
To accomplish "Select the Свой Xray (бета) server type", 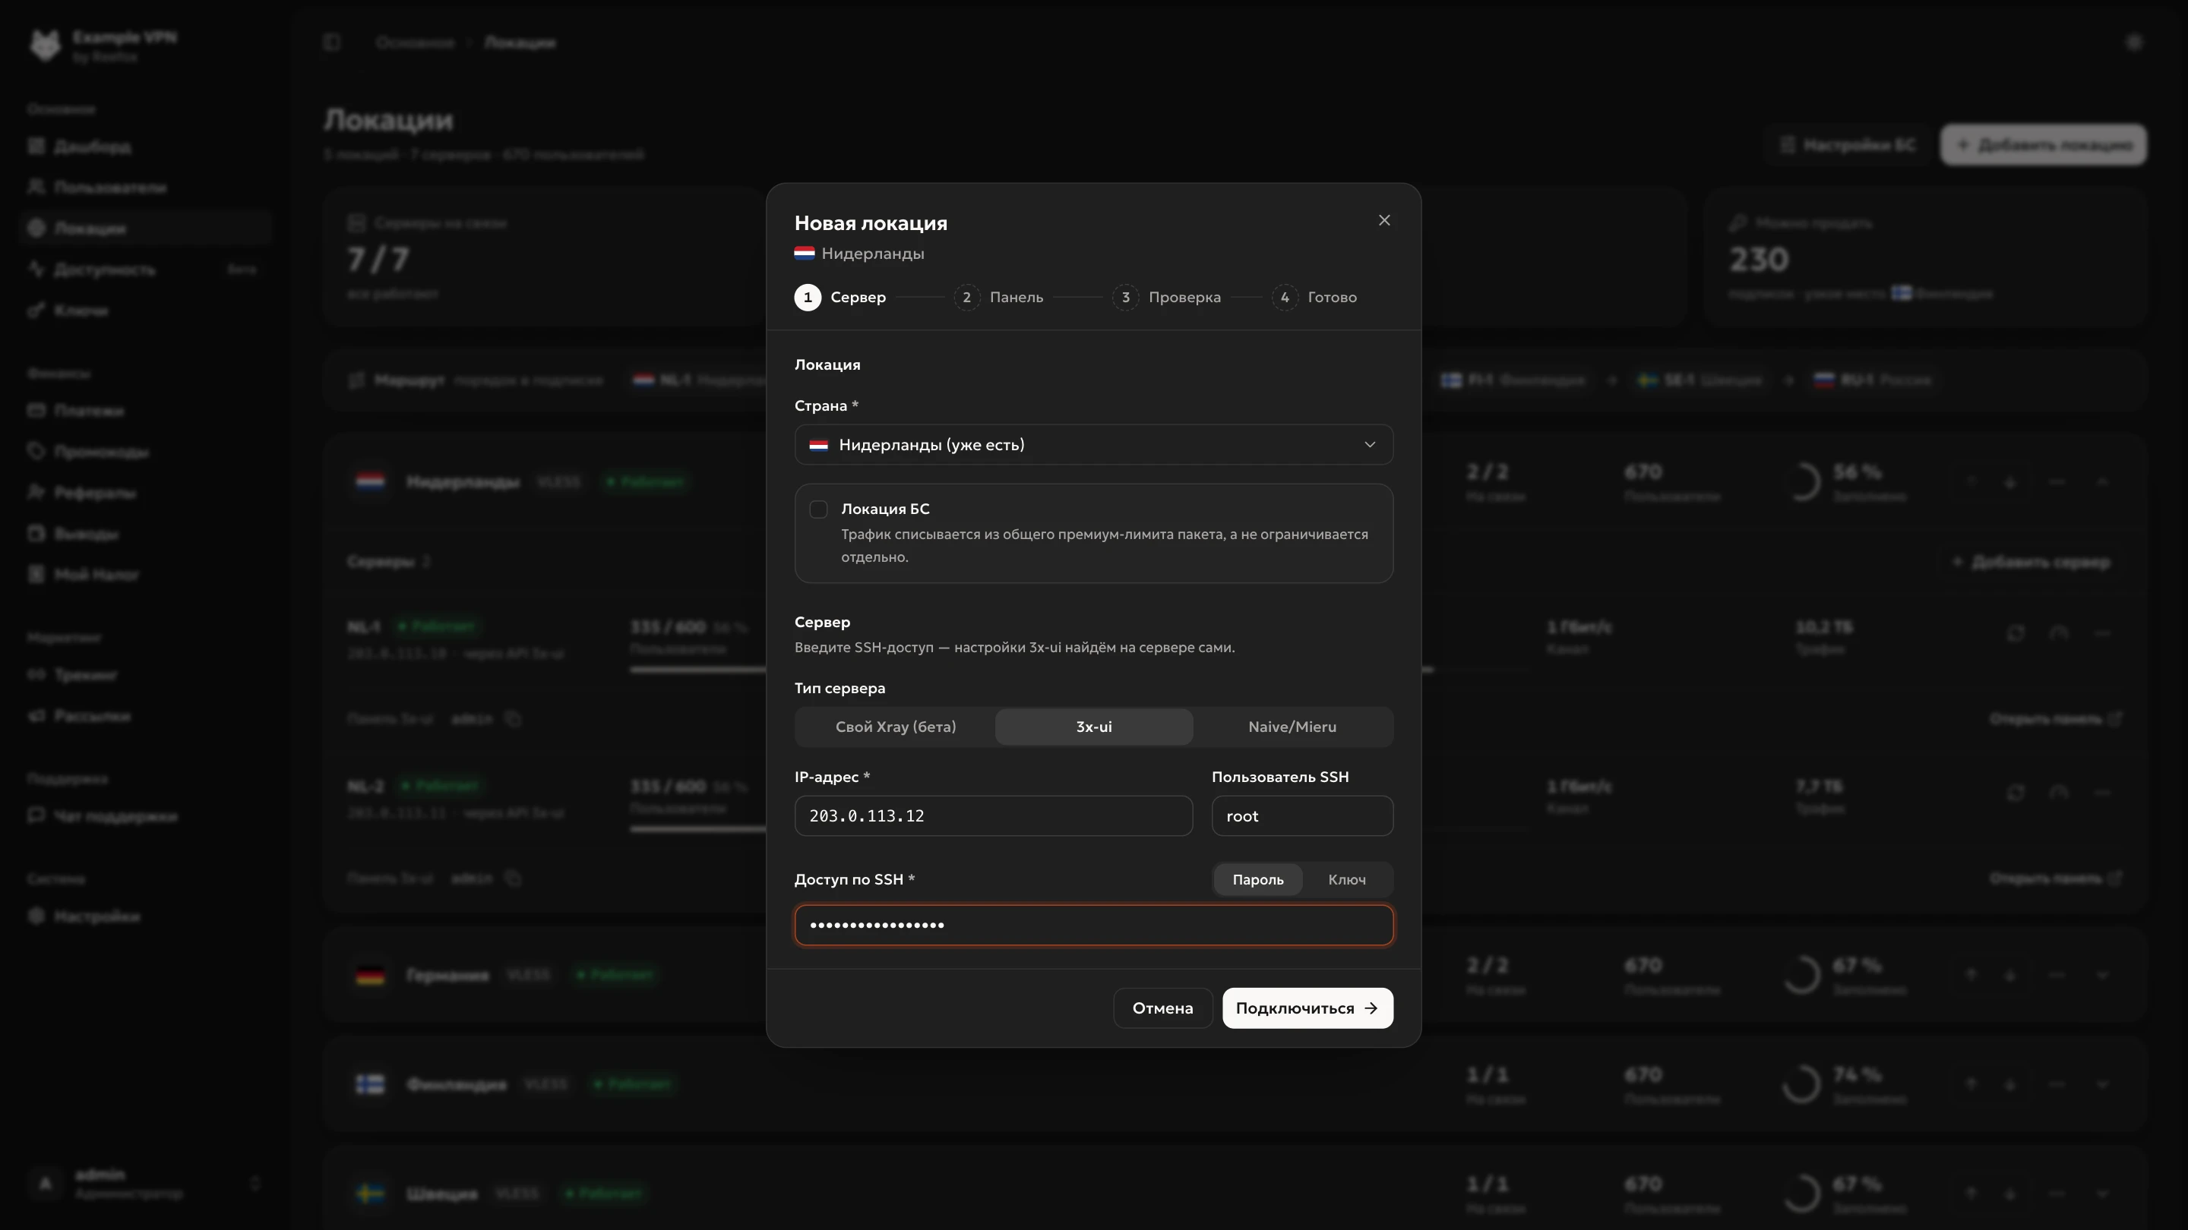I will tap(895, 727).
